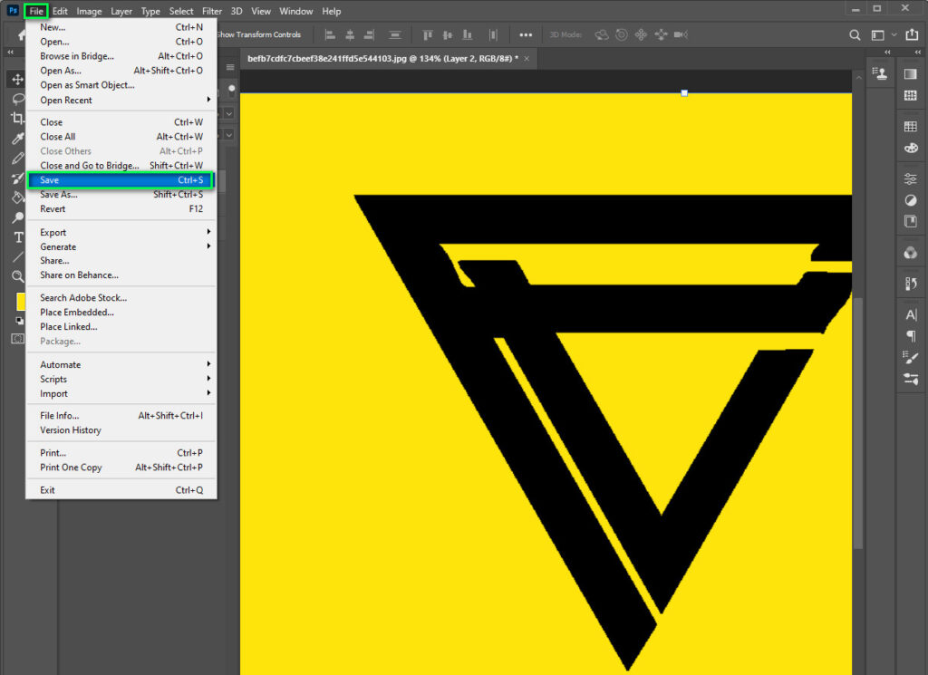Screen dimensions: 928x675
Task: Open the Swatches panel via palette icon
Action: [x=911, y=147]
